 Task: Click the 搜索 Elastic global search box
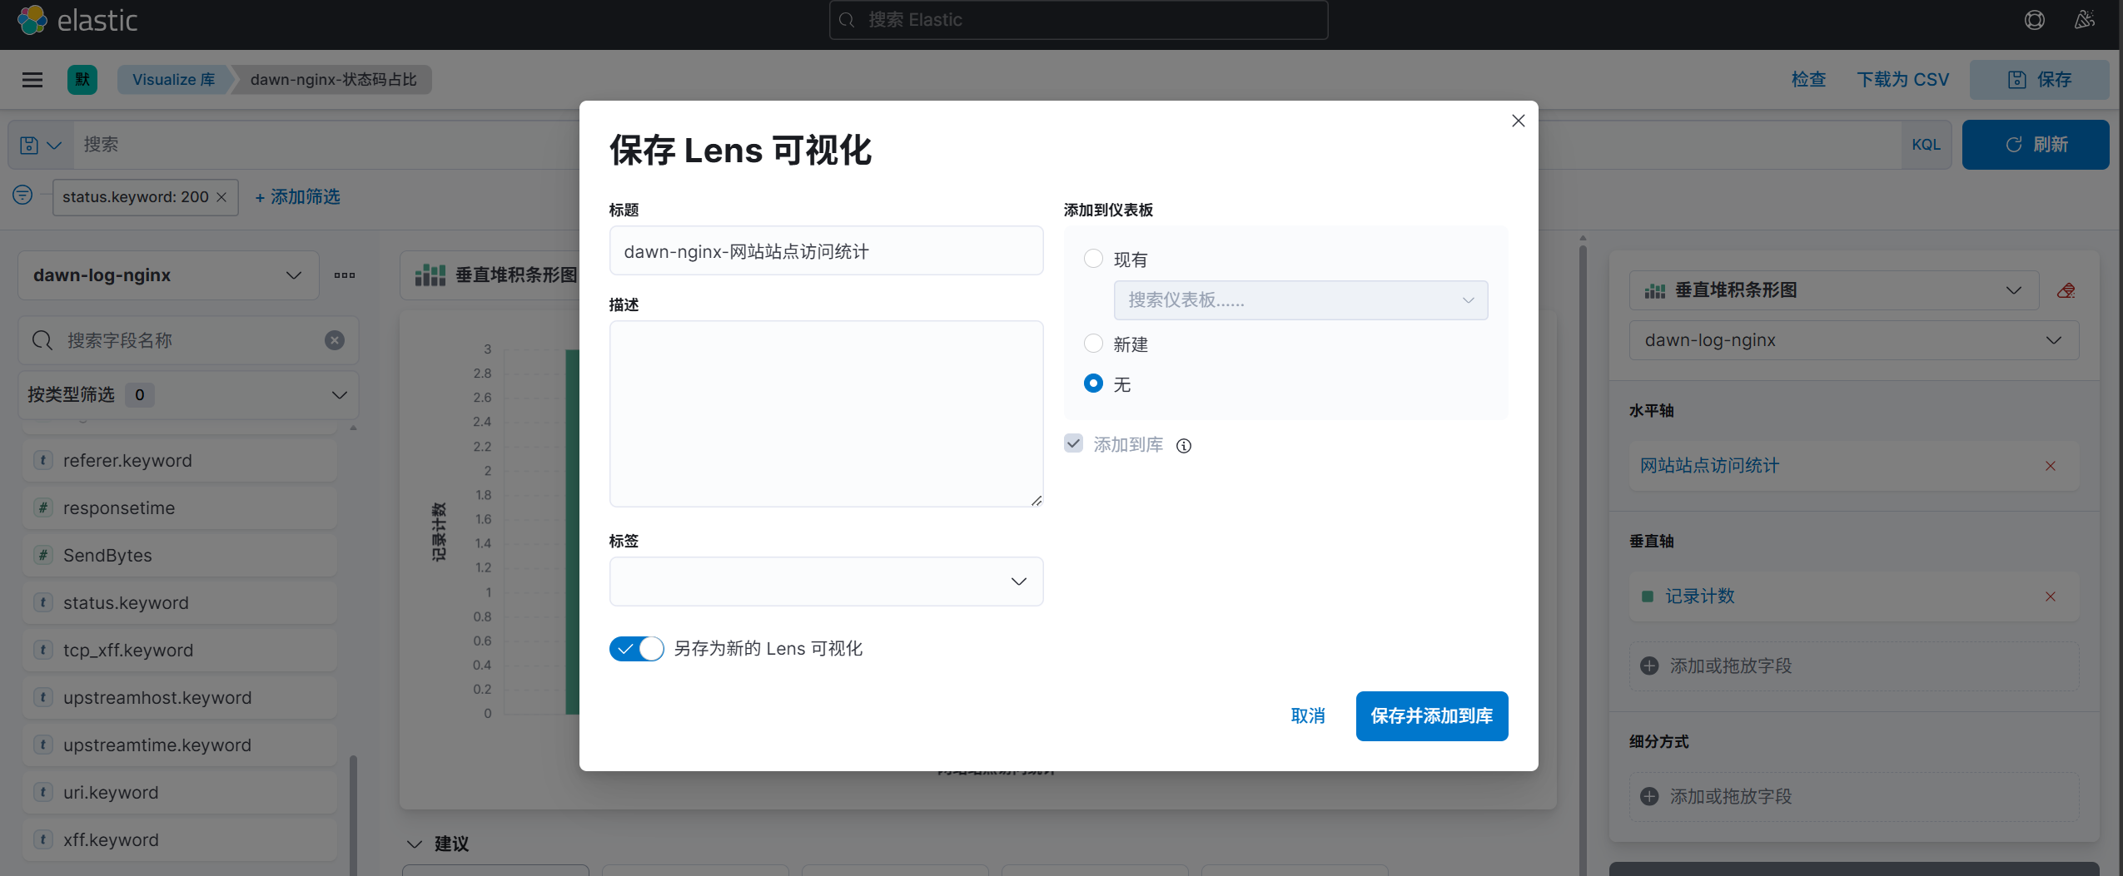pyautogui.click(x=1078, y=20)
